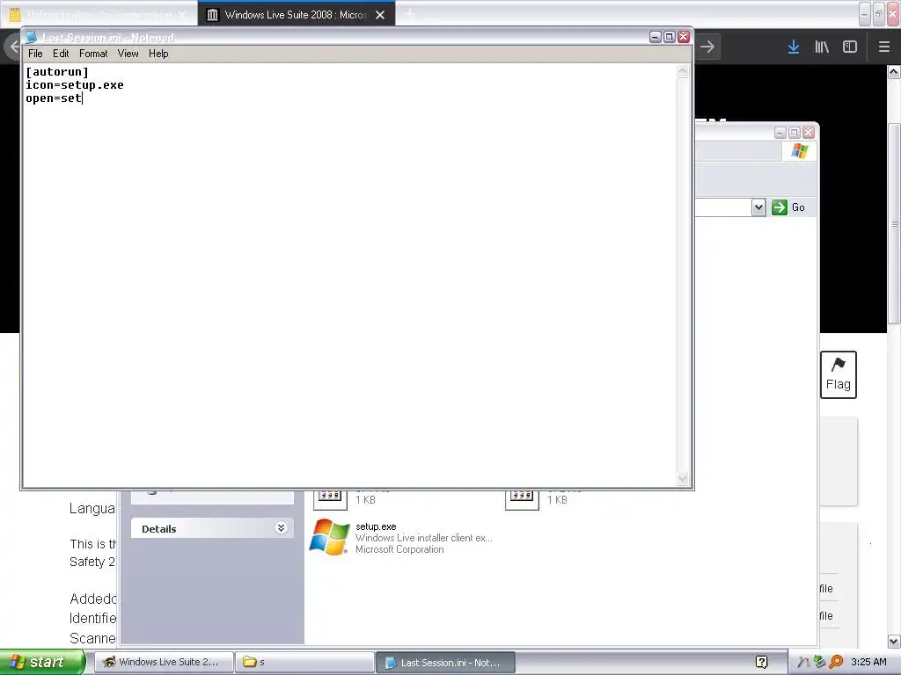Image resolution: width=901 pixels, height=675 pixels.
Task: Switch to the 's' folder taskbar button
Action: [304, 662]
